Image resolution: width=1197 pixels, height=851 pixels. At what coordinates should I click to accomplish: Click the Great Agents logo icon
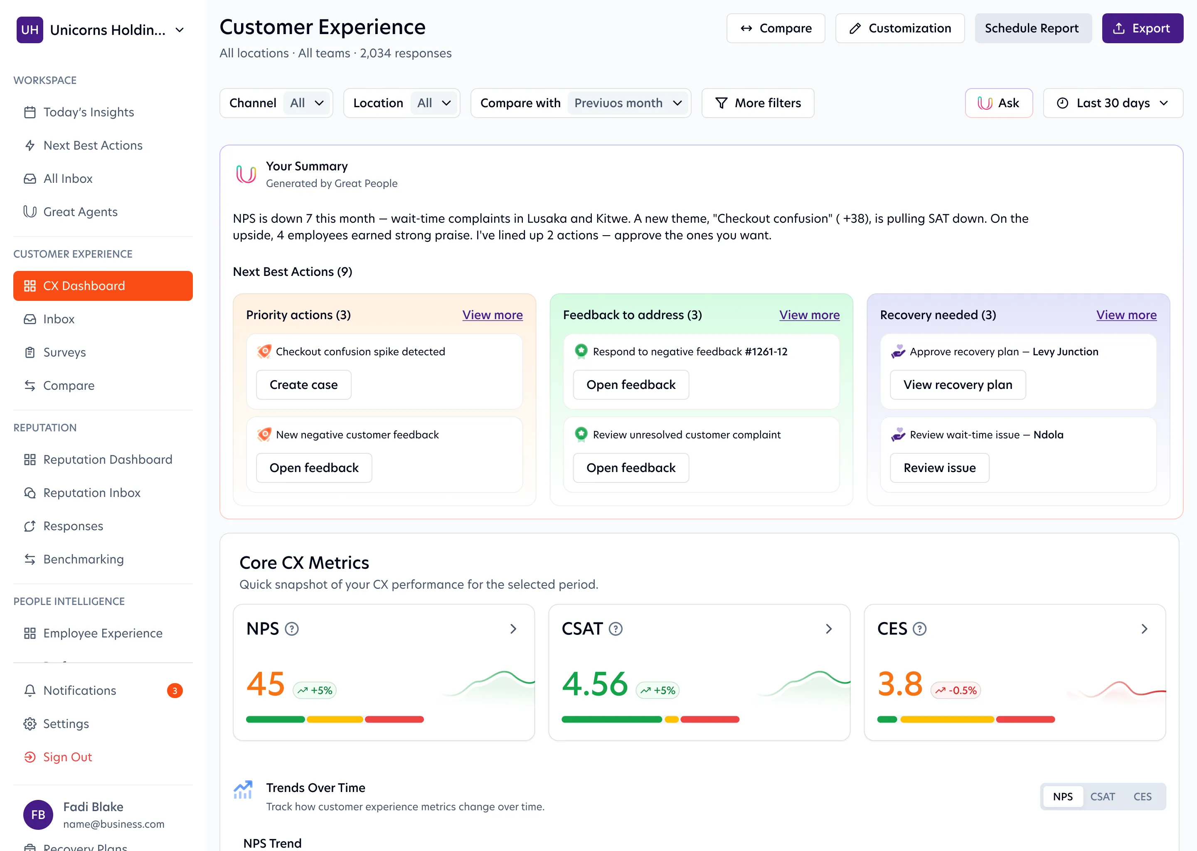(30, 212)
